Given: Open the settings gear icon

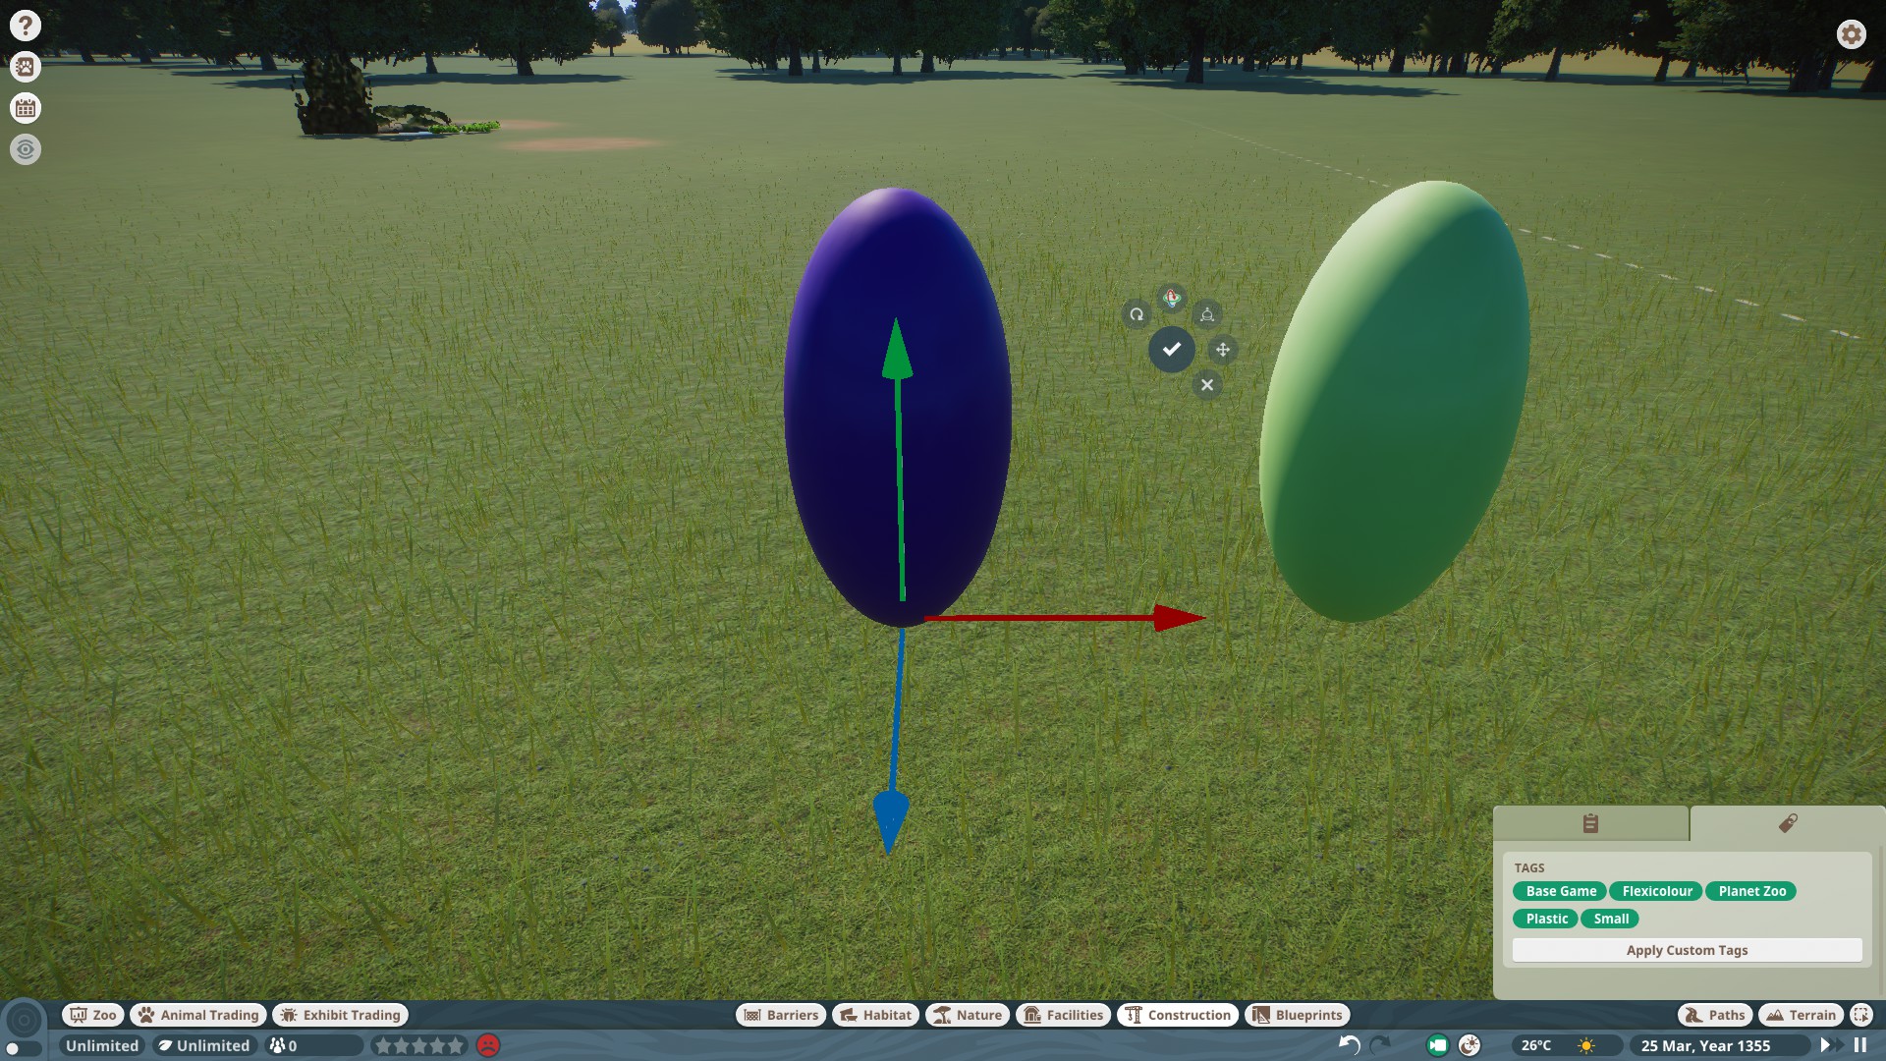Looking at the screenshot, I should pos(1852,34).
